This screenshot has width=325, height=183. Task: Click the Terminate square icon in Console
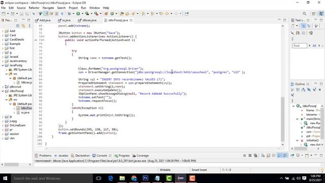tap(244, 156)
